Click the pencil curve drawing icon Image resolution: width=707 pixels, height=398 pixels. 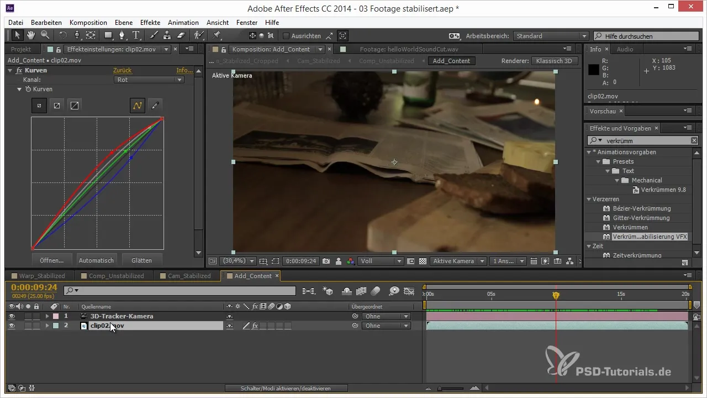pyautogui.click(x=156, y=105)
